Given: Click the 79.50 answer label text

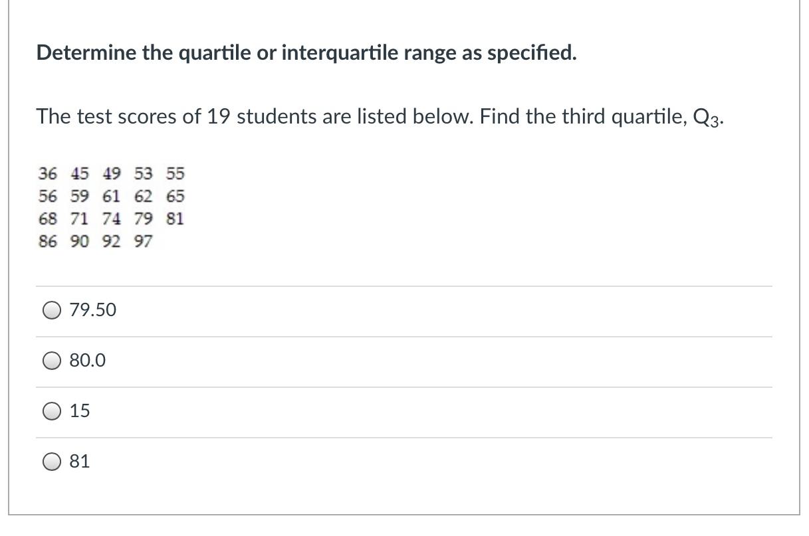Looking at the screenshot, I should point(92,310).
